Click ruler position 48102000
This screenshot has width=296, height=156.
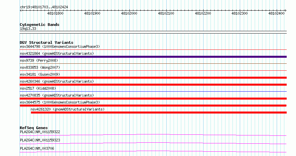129,13
